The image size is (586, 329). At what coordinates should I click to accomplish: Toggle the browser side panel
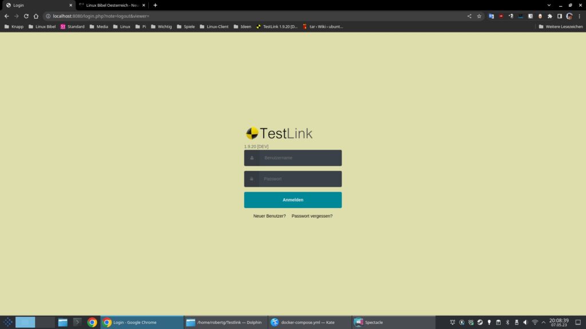(560, 16)
